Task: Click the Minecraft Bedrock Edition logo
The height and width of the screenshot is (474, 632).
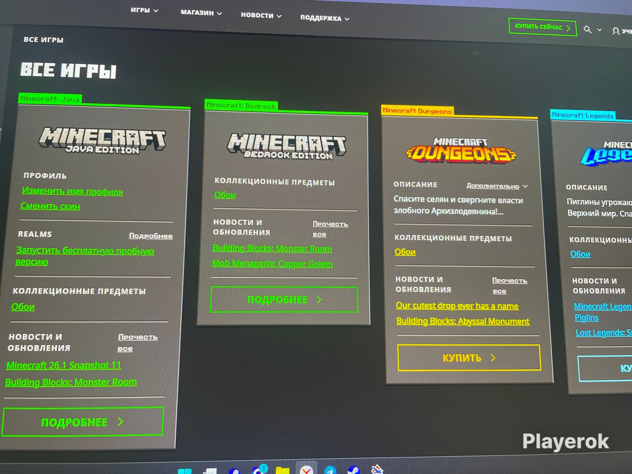Action: coord(287,146)
